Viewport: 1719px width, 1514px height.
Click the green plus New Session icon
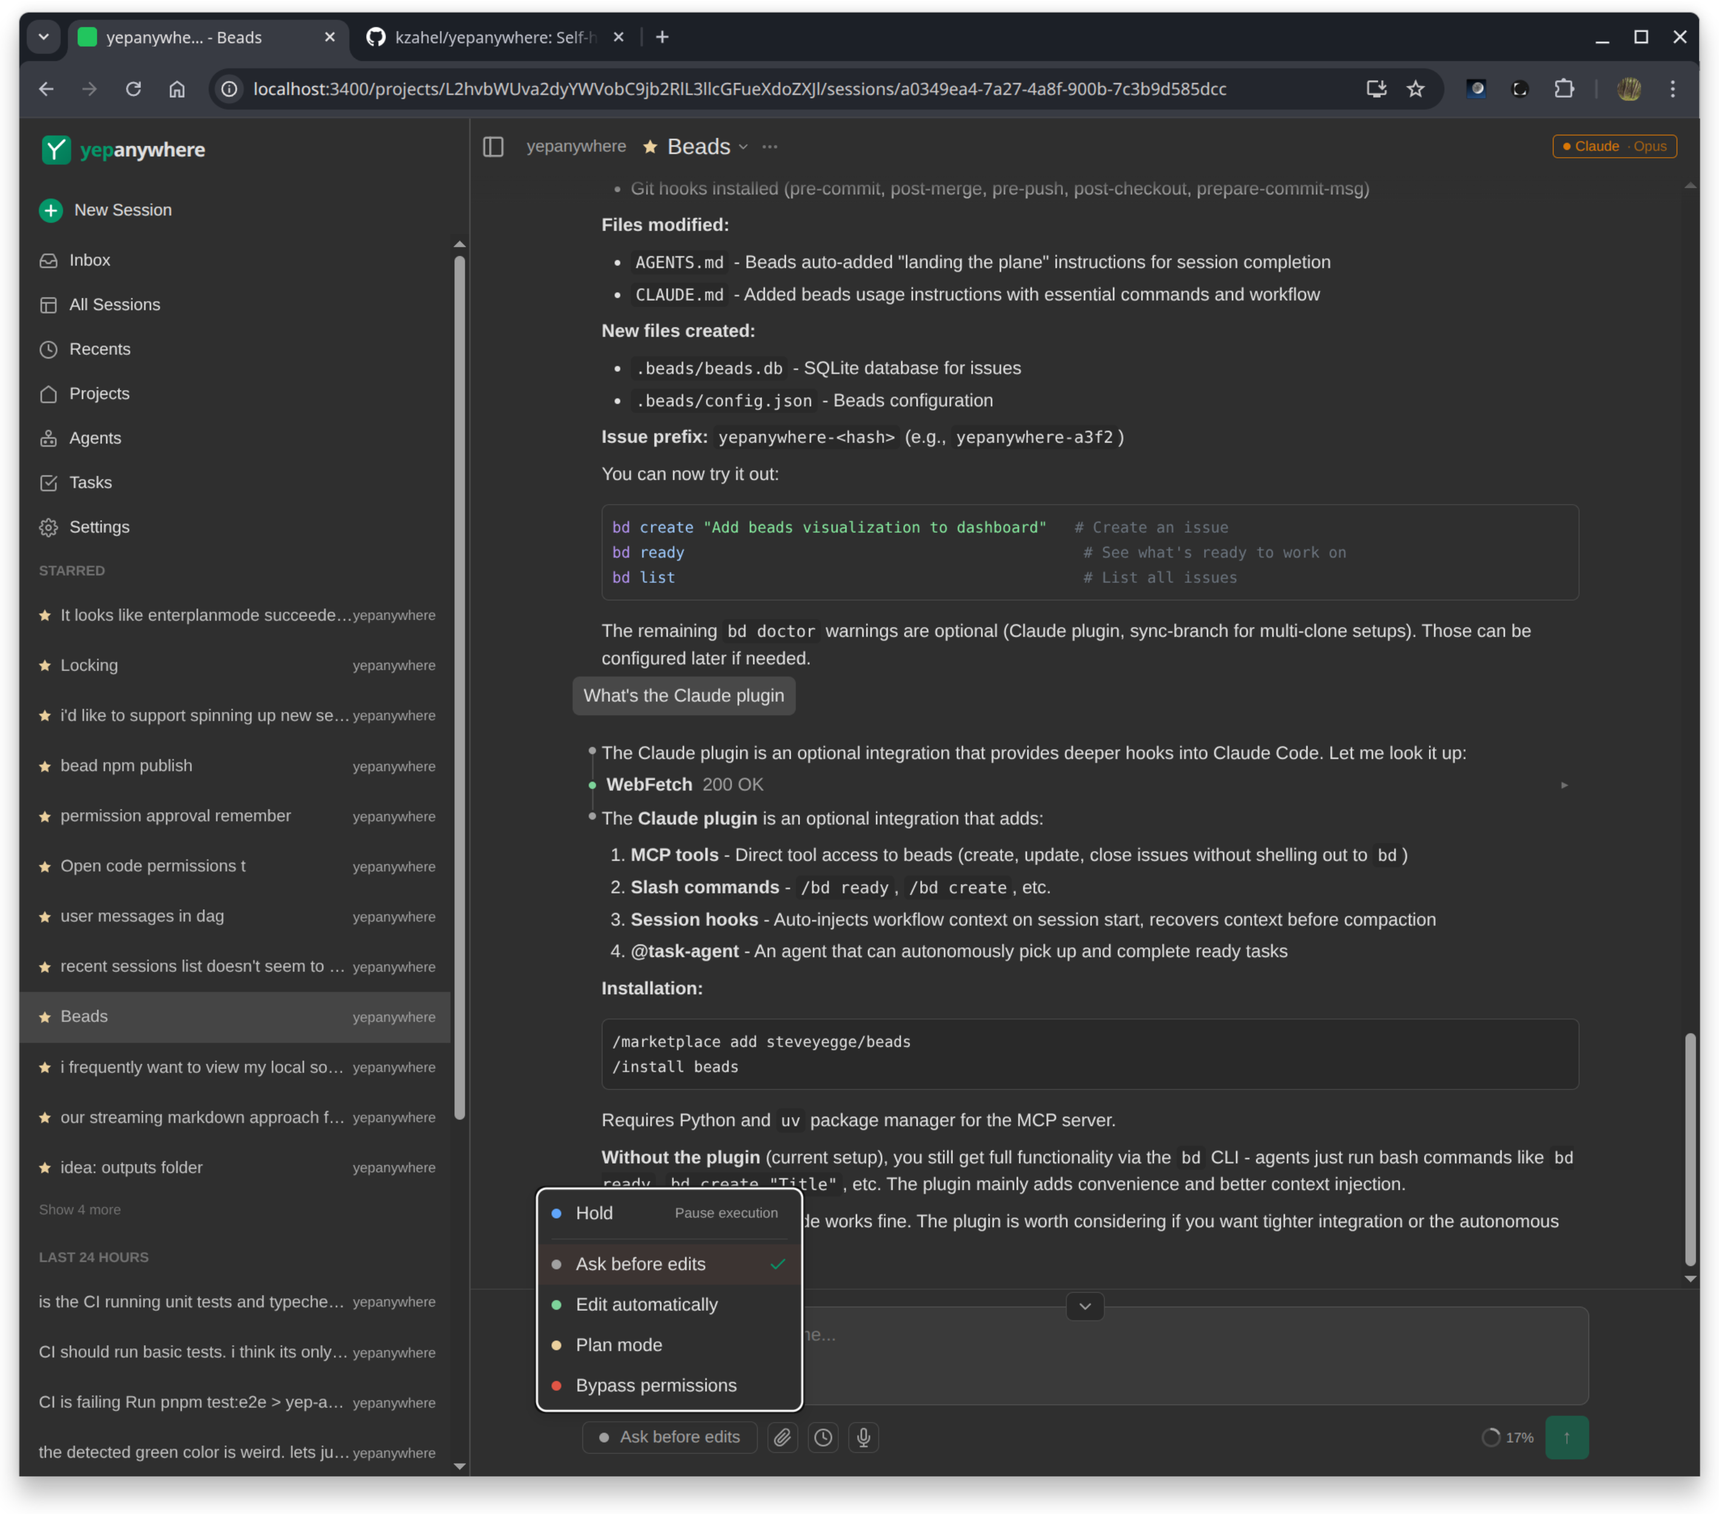(52, 210)
